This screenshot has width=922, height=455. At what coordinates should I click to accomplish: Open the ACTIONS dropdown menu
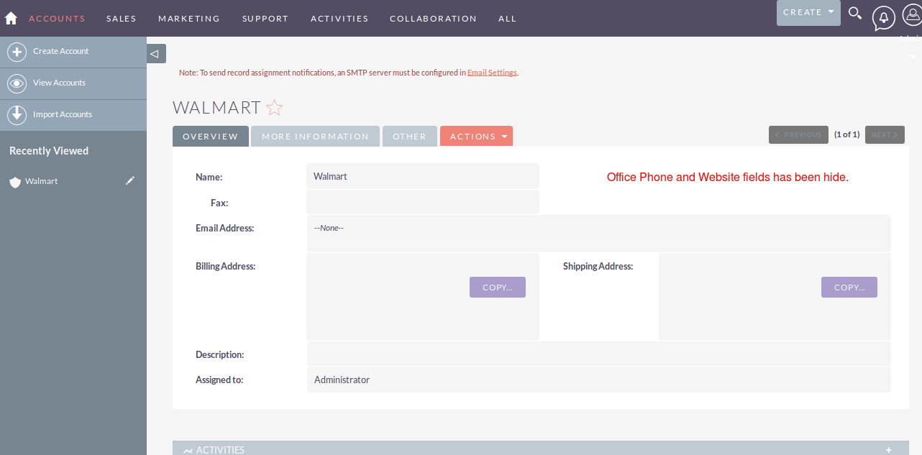[476, 136]
